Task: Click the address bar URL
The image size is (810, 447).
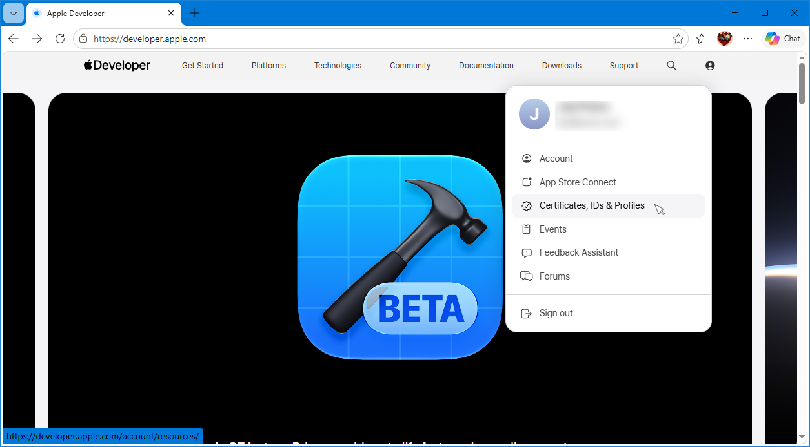Action: tap(150, 39)
